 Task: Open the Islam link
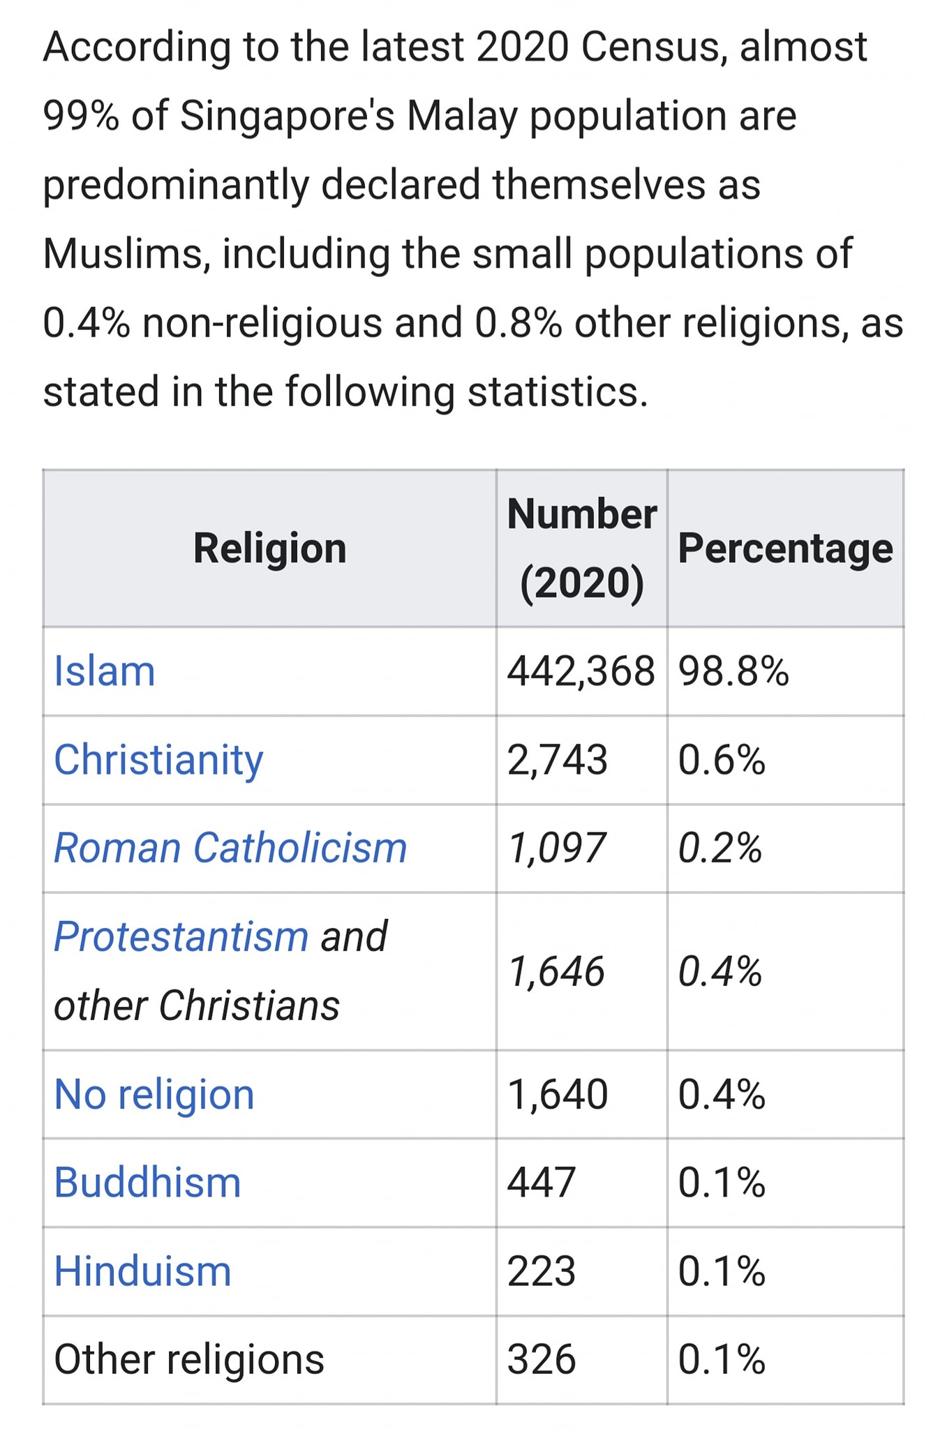(x=105, y=671)
